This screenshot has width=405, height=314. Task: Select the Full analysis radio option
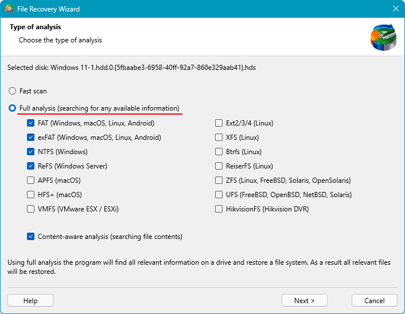click(12, 108)
